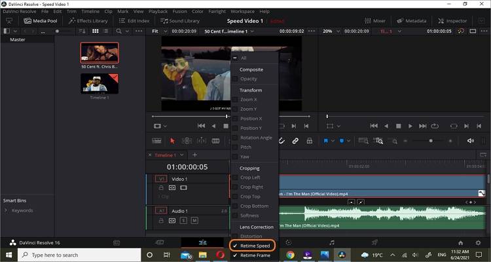Select the Master bin
491x262 pixels.
(18, 40)
